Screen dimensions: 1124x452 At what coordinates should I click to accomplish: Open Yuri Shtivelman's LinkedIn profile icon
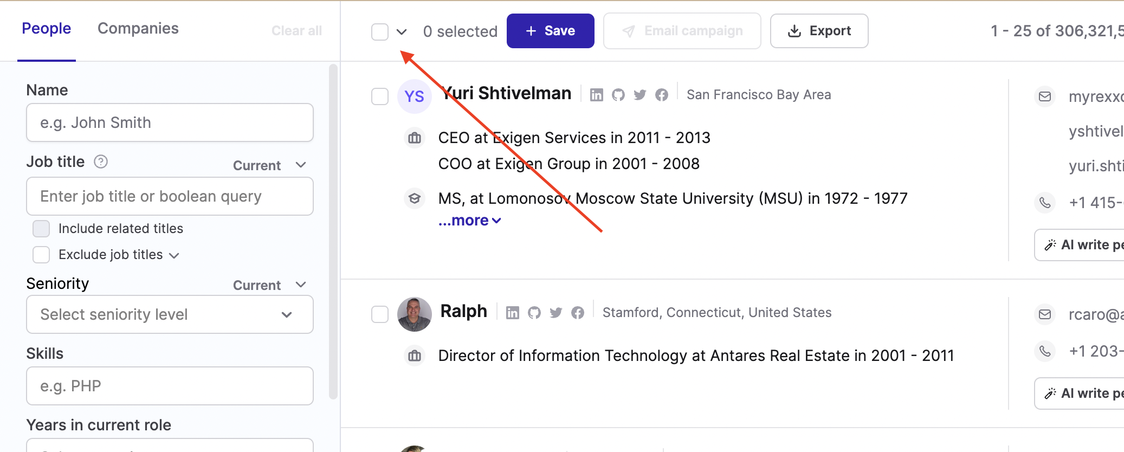click(x=596, y=95)
